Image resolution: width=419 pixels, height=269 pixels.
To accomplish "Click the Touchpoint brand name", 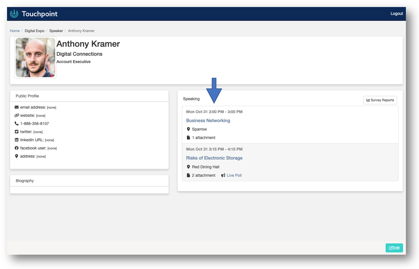I will click(x=40, y=14).
